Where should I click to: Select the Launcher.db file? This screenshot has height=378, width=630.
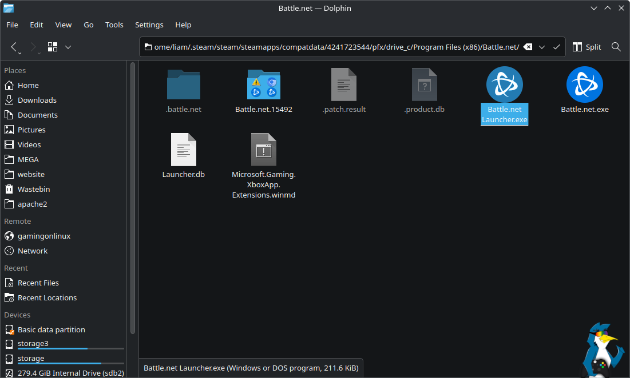pos(183,150)
